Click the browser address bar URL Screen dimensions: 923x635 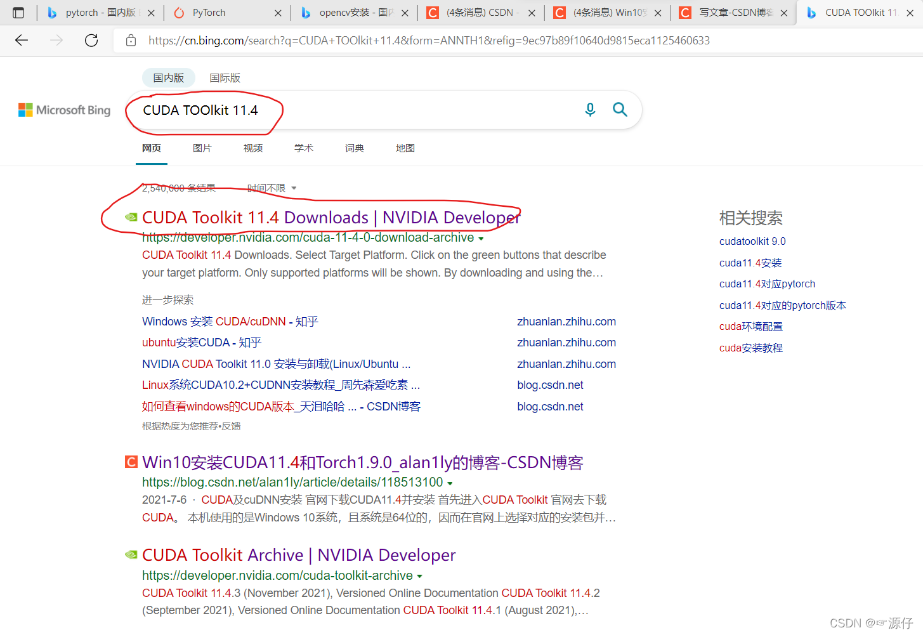pyautogui.click(x=429, y=41)
